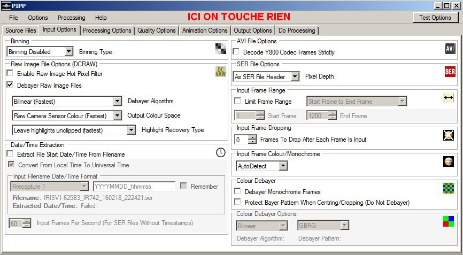This screenshot has height=255, width=463.
Task: Click the Input Frames Per Second stepper
Action: 27,223
